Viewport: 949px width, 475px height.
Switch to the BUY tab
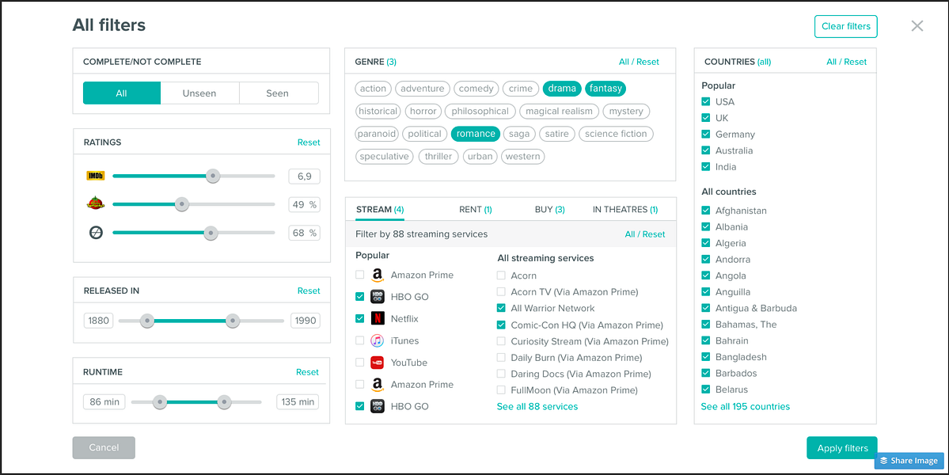click(x=549, y=209)
